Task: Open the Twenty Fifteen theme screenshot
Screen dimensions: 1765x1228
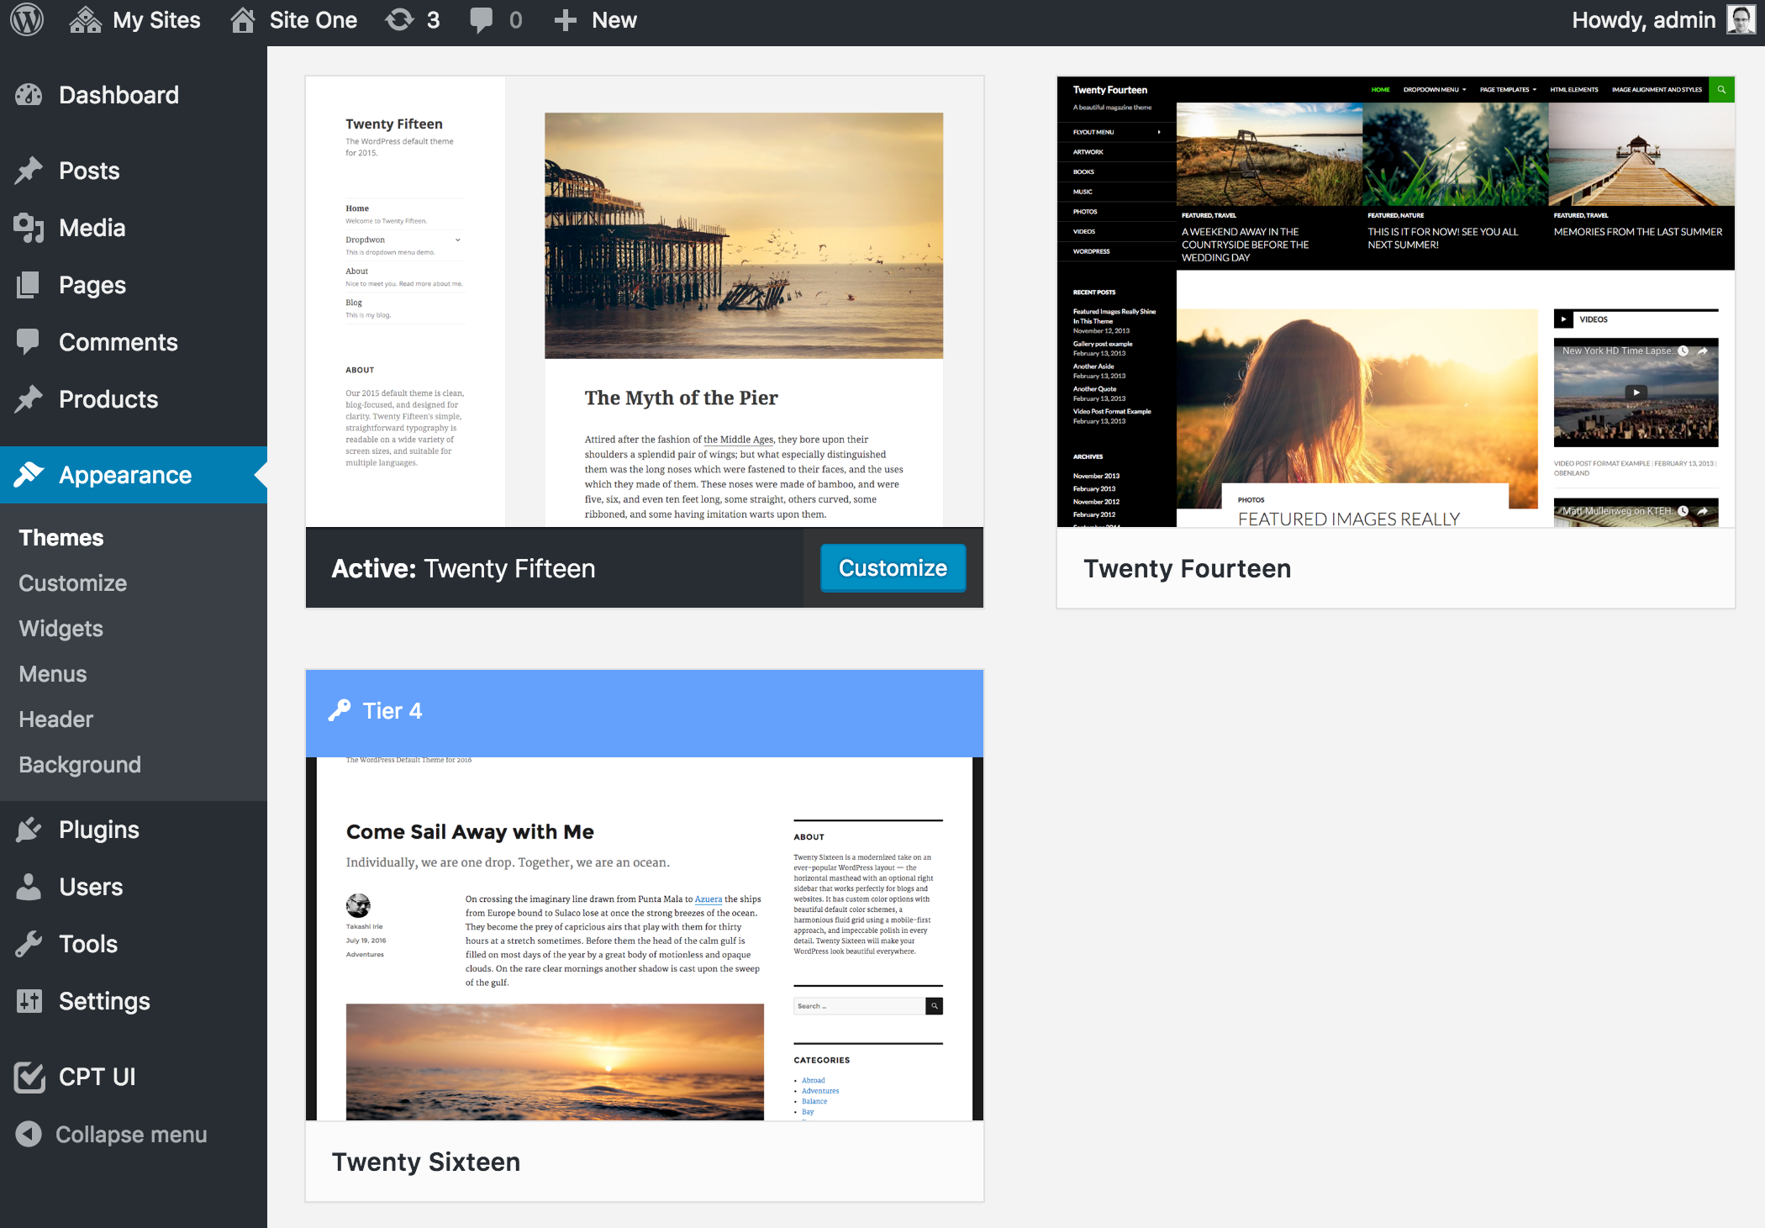Action: (x=645, y=302)
